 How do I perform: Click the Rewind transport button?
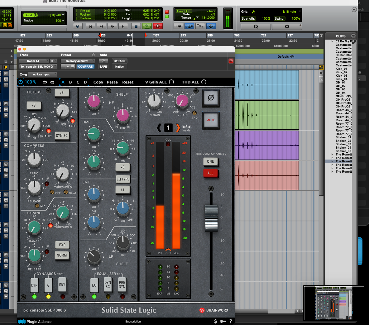pyautogui.click(x=101, y=26)
